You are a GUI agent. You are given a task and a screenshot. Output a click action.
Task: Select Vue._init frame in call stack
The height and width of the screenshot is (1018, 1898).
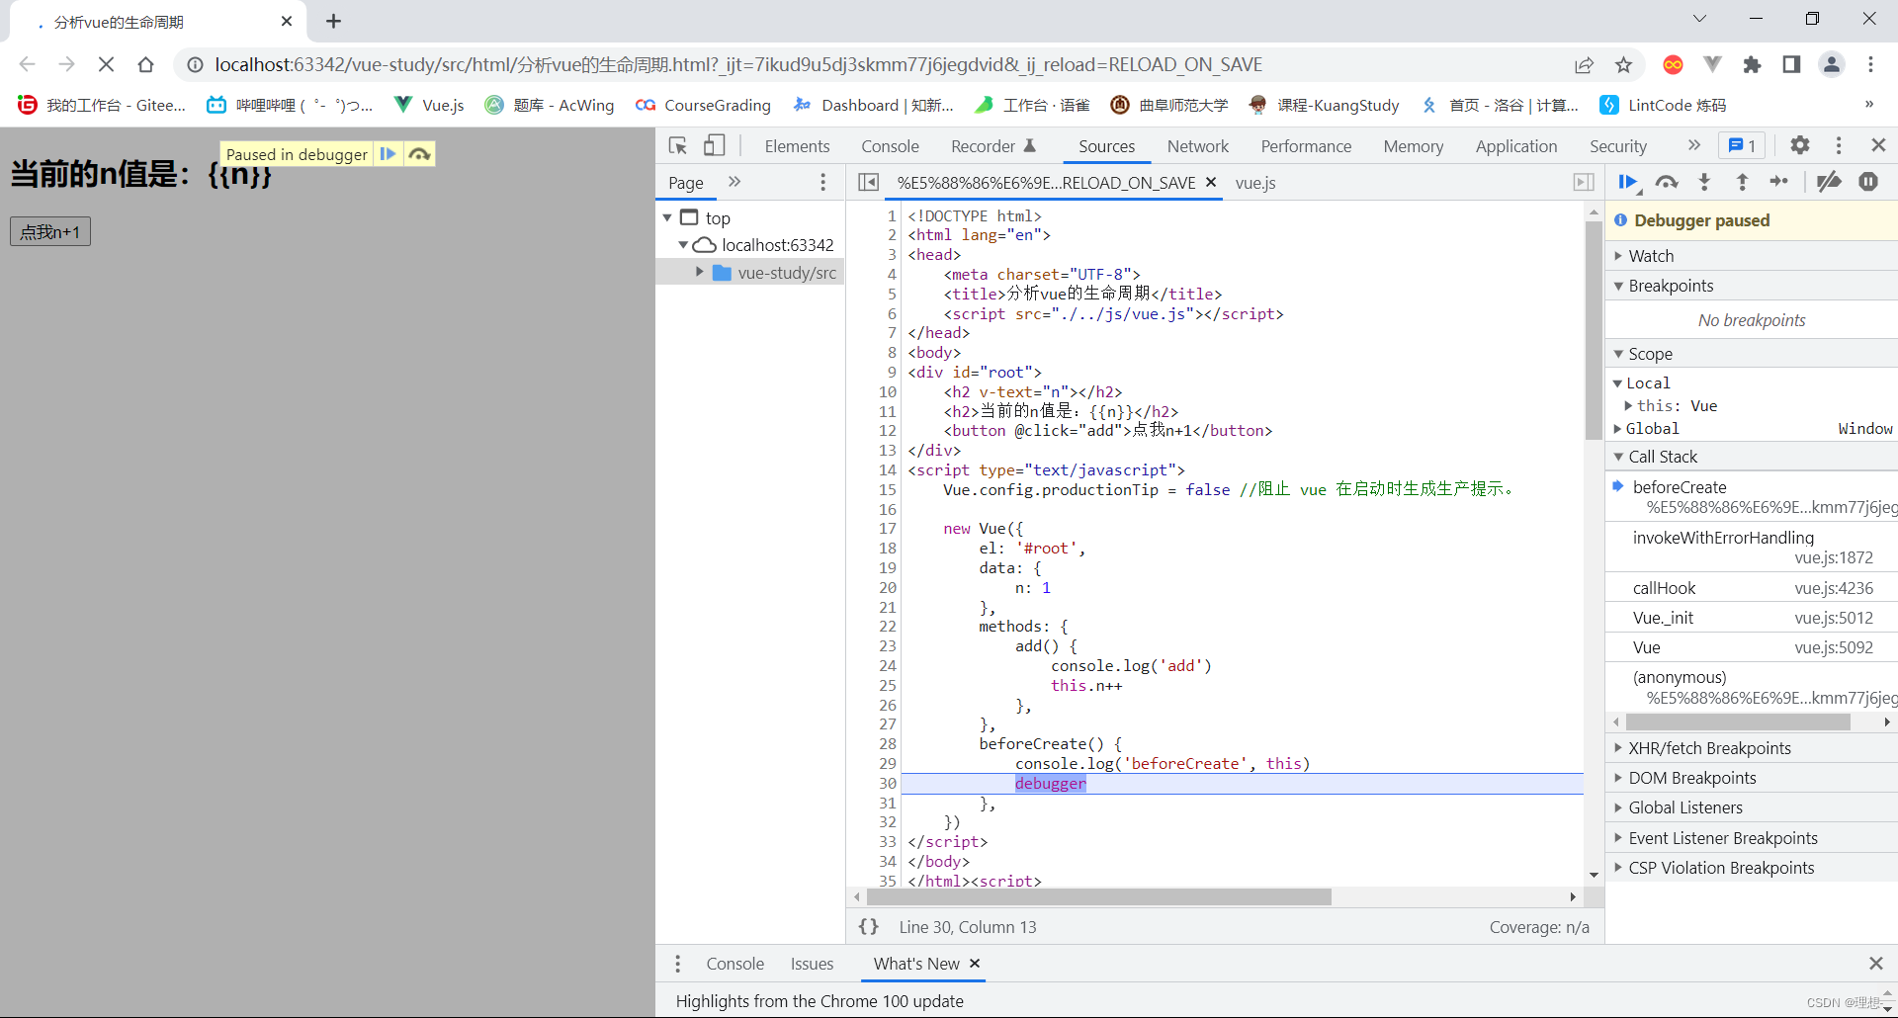pos(1752,618)
